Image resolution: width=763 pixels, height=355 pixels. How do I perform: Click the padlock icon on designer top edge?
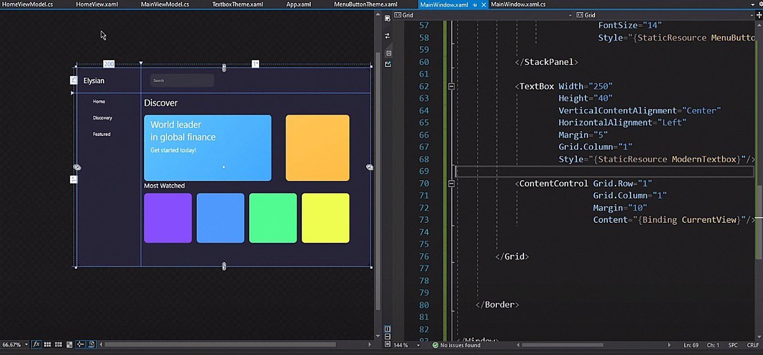[x=224, y=68]
